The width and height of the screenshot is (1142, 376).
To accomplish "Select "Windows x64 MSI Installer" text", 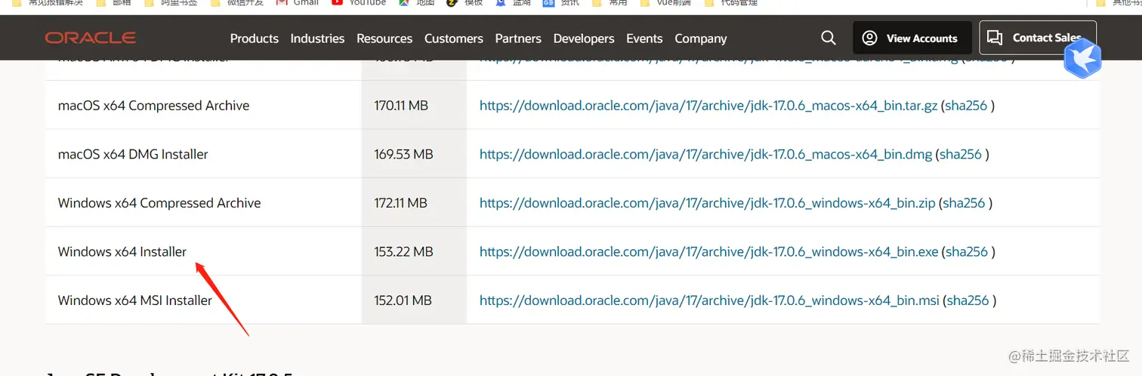I will (x=135, y=300).
